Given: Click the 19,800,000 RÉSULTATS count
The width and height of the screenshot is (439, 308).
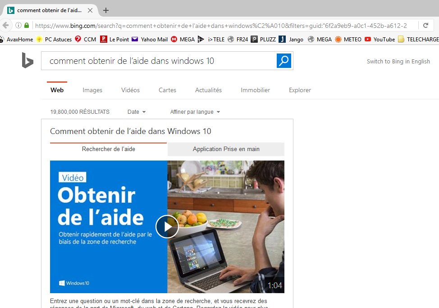Looking at the screenshot, I should tap(80, 112).
